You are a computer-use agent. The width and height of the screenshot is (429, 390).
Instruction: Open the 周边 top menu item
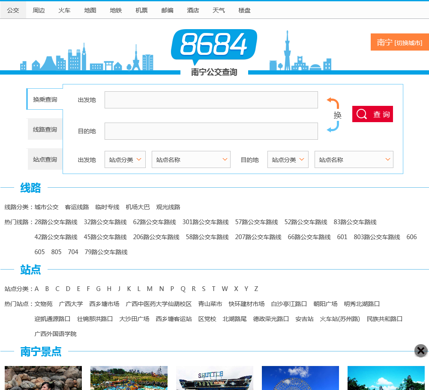tap(39, 10)
